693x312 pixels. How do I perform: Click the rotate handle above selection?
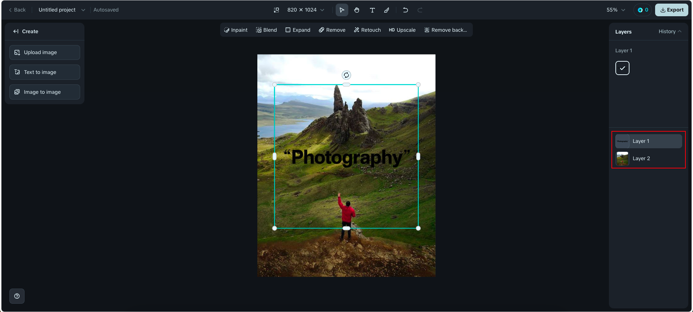(x=346, y=75)
